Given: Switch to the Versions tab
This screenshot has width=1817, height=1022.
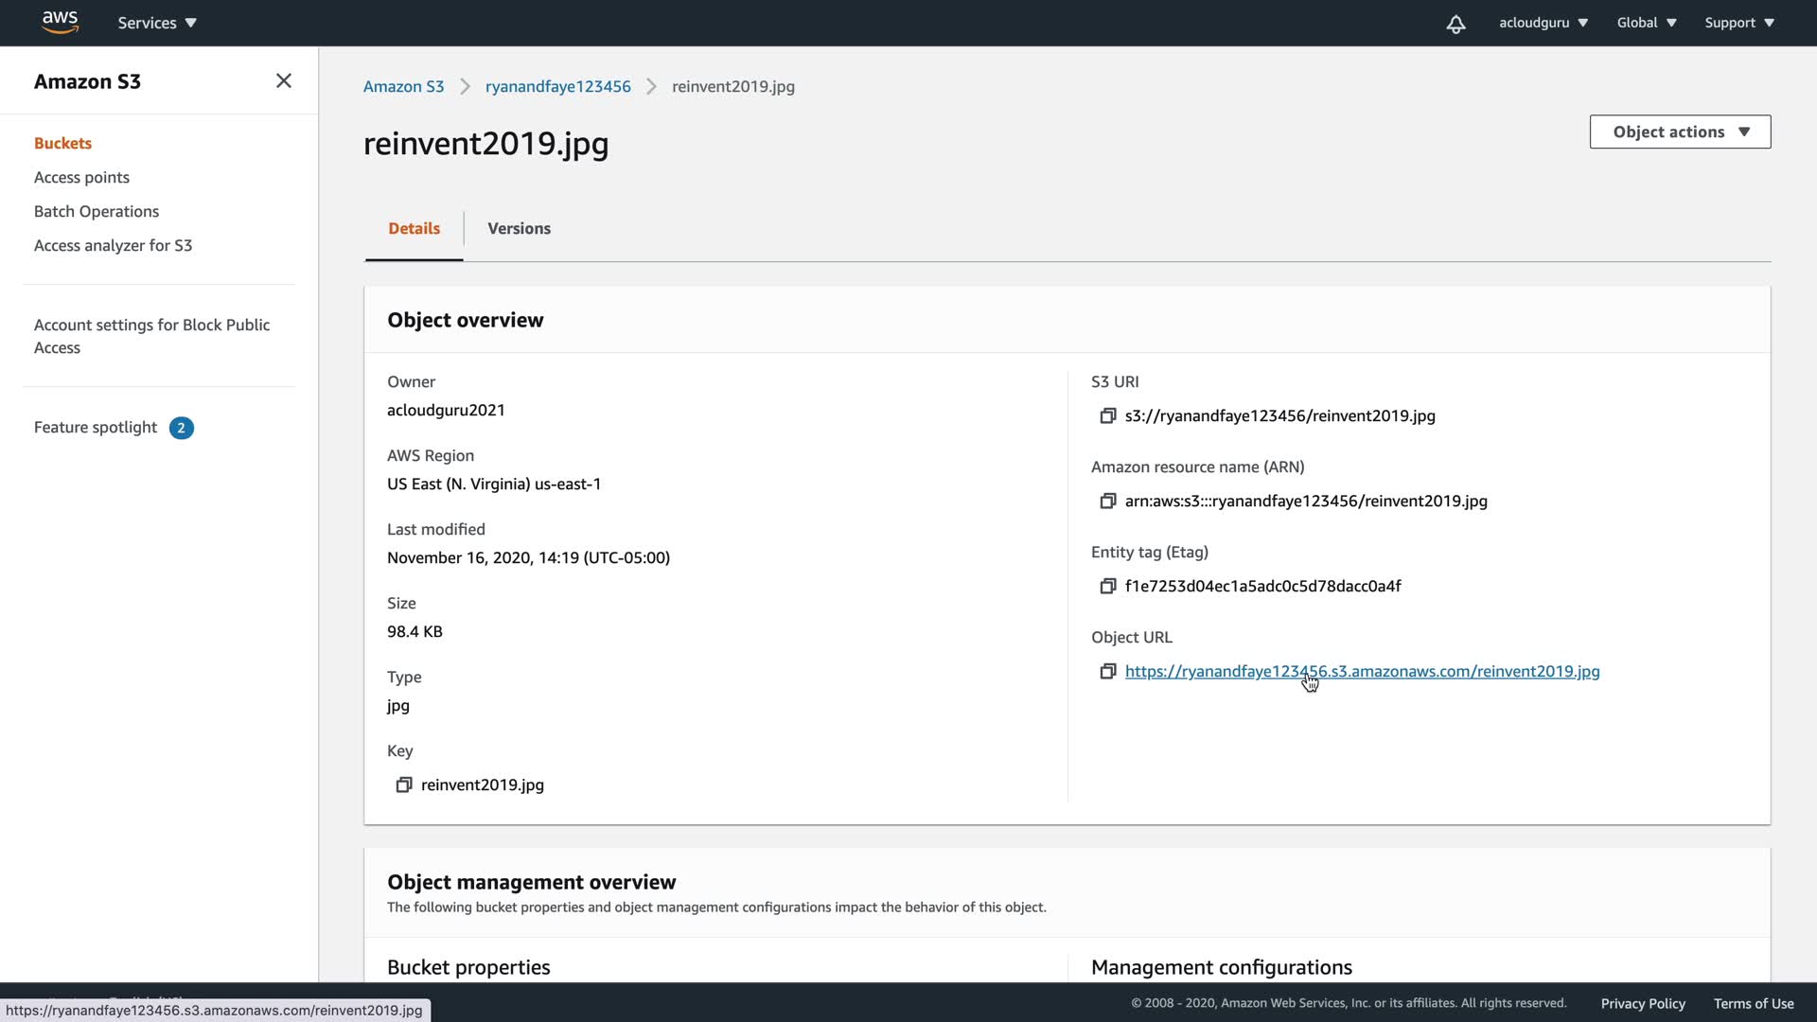Looking at the screenshot, I should coord(519,229).
